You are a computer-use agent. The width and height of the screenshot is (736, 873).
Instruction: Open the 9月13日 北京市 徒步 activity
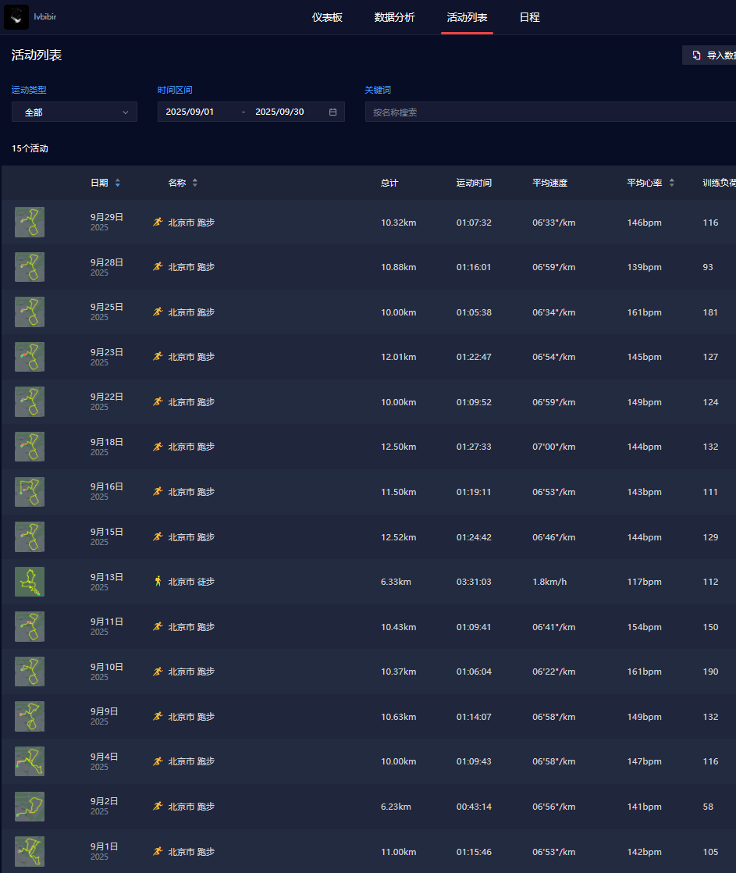click(x=191, y=582)
